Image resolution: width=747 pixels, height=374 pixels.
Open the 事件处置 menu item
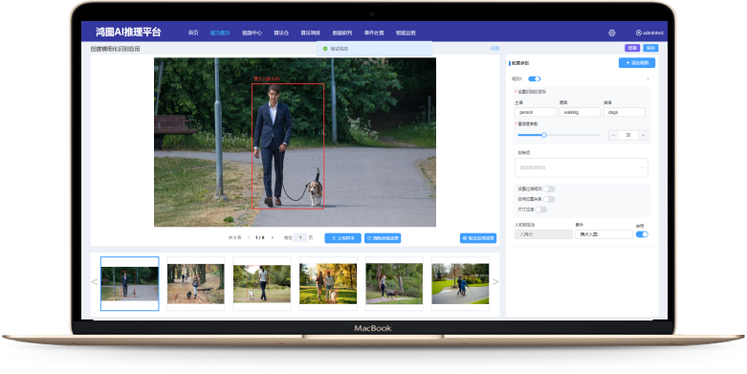point(374,33)
